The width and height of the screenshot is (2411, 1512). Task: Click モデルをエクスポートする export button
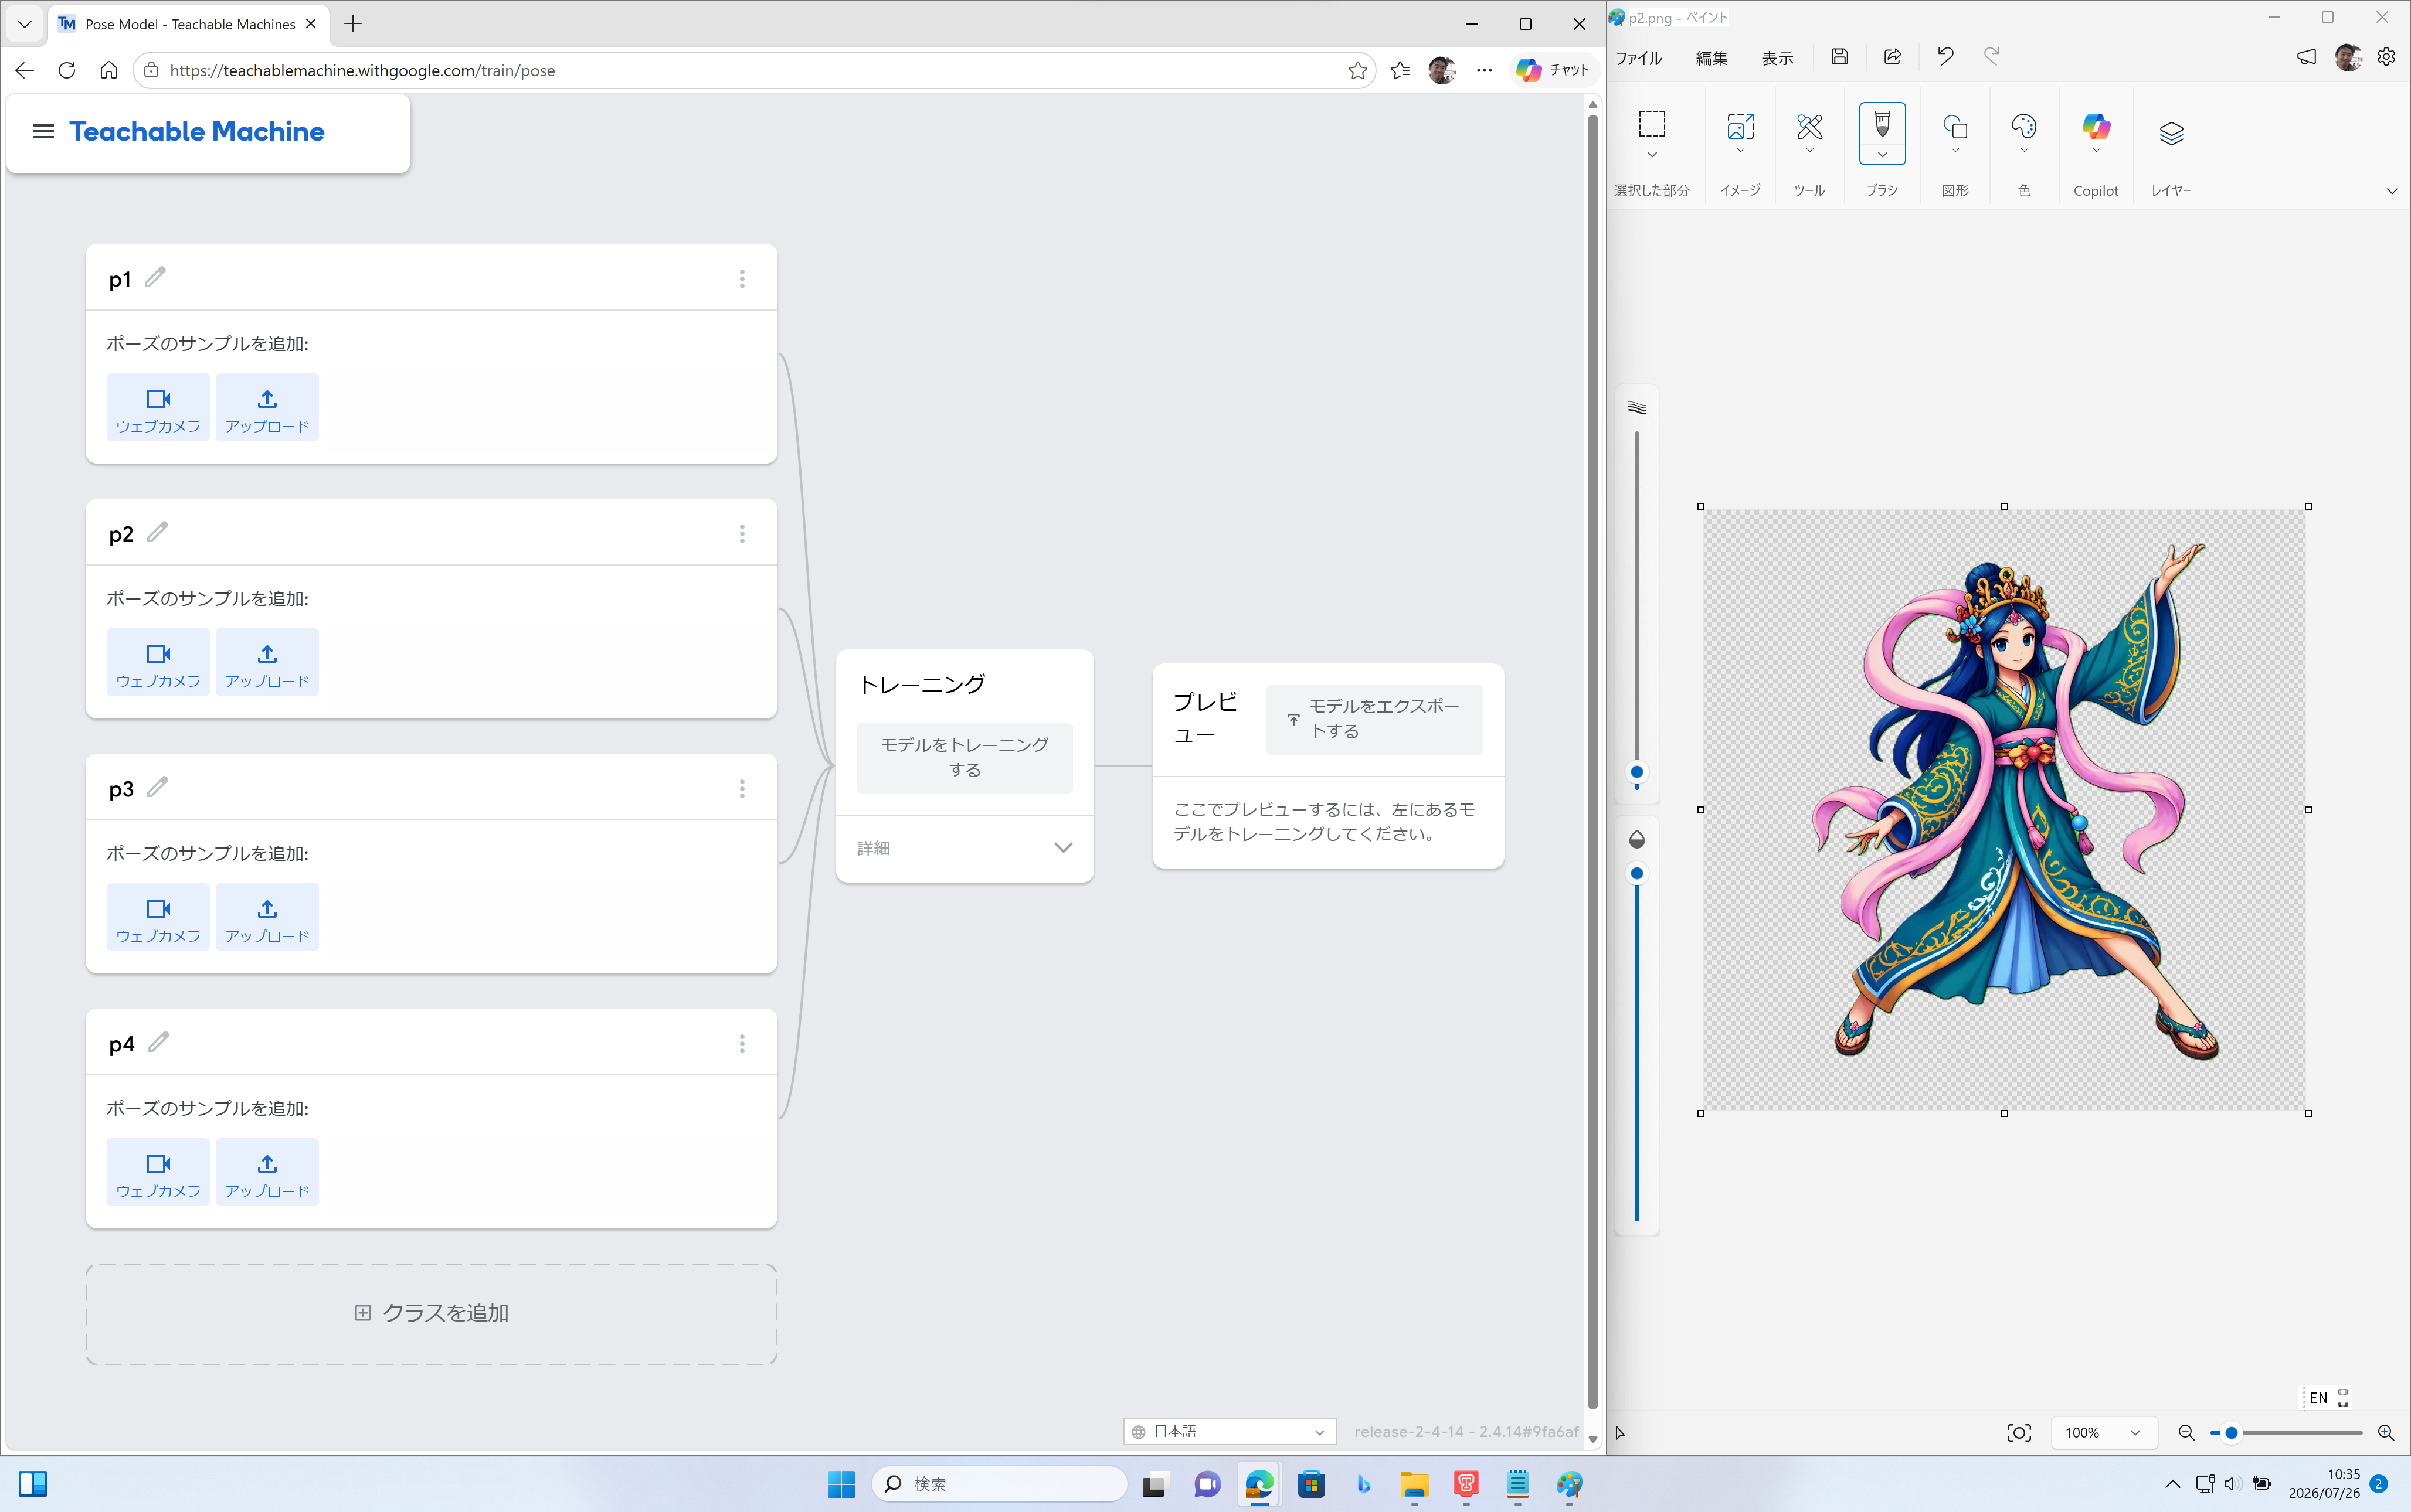click(1374, 719)
